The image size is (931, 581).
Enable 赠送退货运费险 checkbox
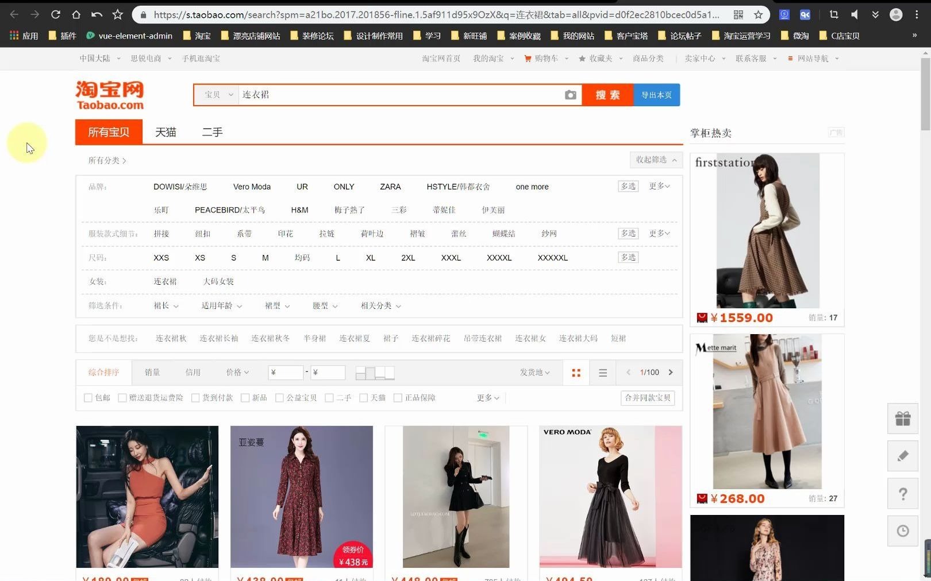click(x=122, y=398)
